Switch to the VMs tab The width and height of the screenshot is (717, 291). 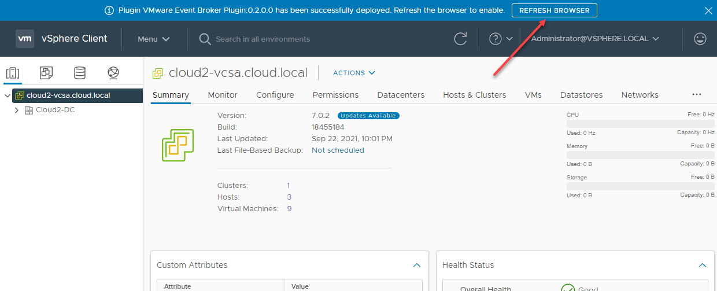[533, 95]
